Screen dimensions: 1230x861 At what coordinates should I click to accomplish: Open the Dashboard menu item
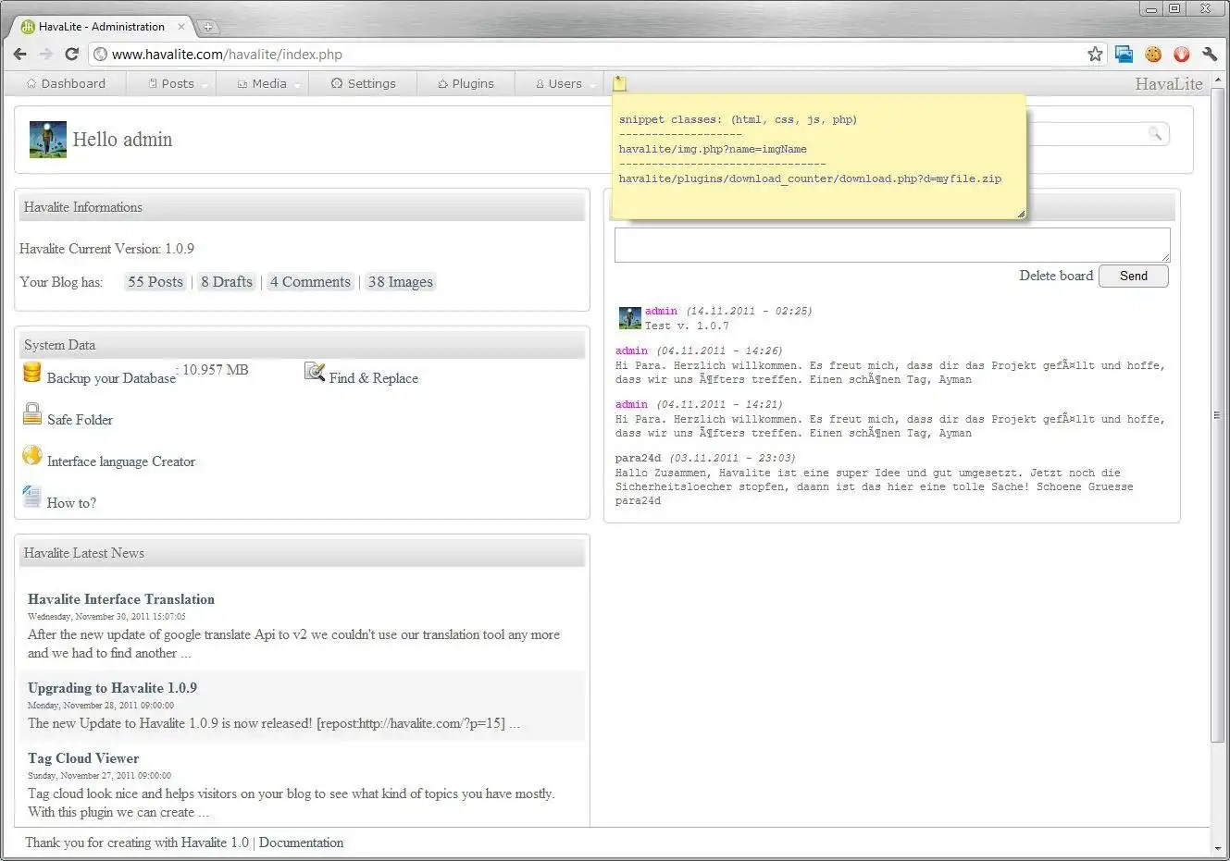(66, 83)
